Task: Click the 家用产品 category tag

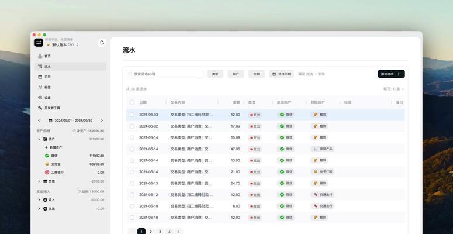Action: [323, 149]
